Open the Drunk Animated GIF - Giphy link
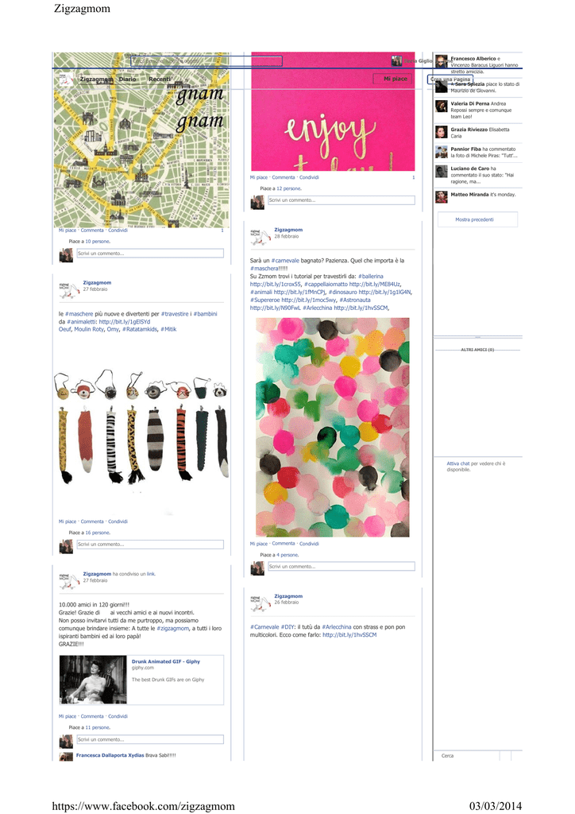 (x=165, y=661)
